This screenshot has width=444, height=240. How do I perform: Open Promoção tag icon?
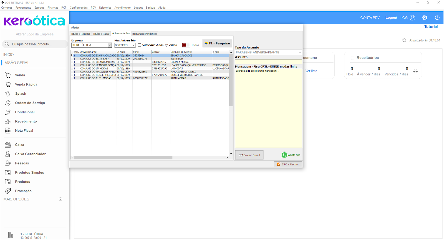click(x=8, y=191)
